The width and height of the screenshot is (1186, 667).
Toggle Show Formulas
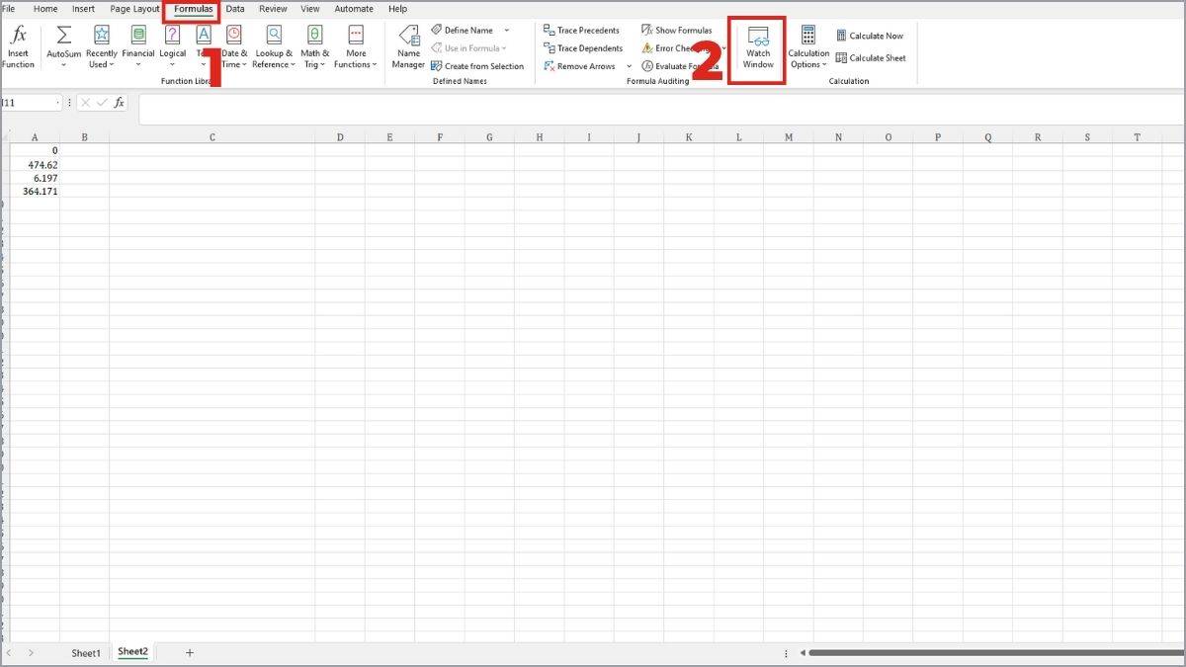point(676,31)
